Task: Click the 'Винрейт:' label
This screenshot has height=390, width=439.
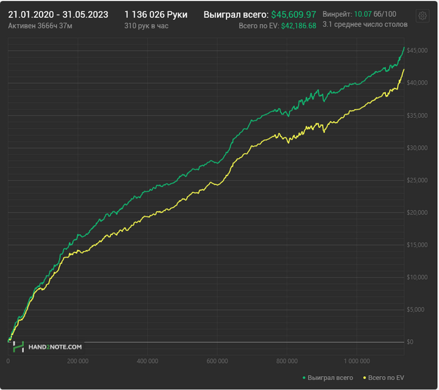Action: (337, 14)
